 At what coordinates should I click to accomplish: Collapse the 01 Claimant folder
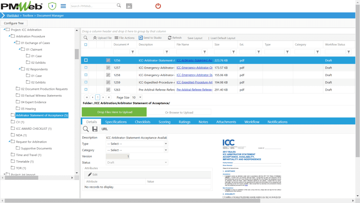point(19,49)
